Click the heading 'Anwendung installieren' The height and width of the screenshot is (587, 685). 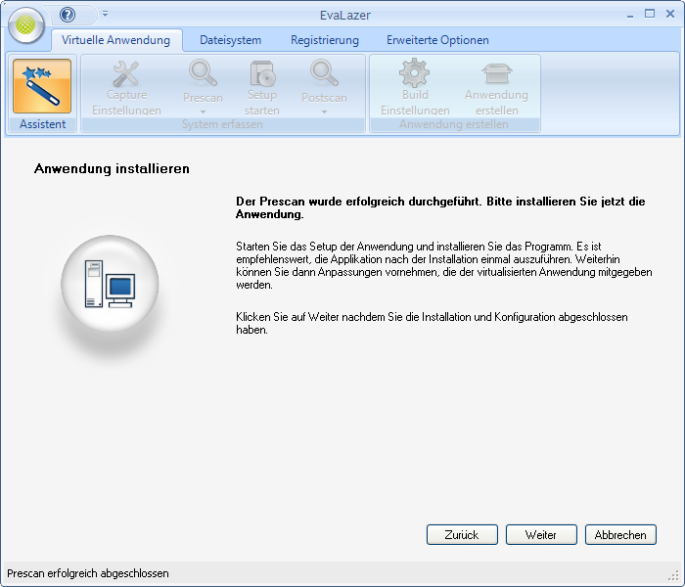pyautogui.click(x=112, y=168)
